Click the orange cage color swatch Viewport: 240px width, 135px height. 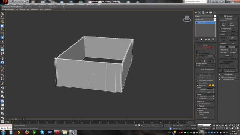(x=210, y=85)
